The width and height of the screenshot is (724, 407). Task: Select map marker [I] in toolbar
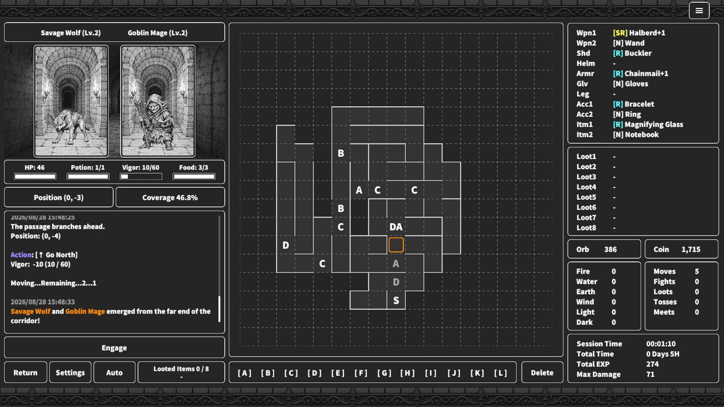click(x=431, y=373)
